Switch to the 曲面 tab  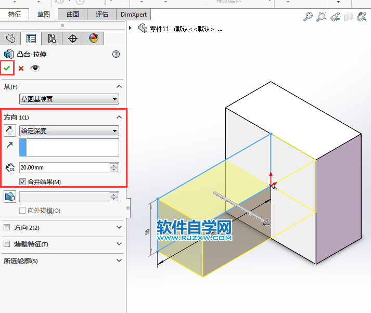[73, 15]
